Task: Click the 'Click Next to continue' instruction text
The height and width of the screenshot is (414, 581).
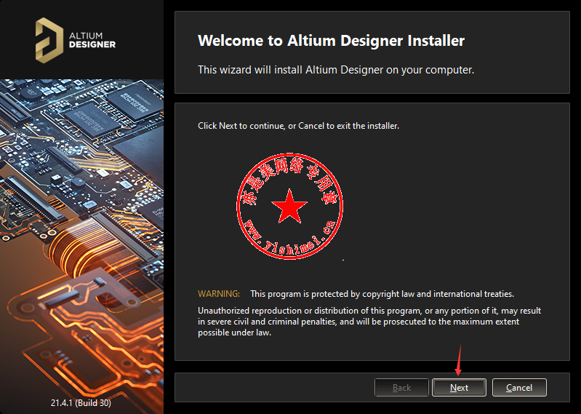Action: pos(298,126)
